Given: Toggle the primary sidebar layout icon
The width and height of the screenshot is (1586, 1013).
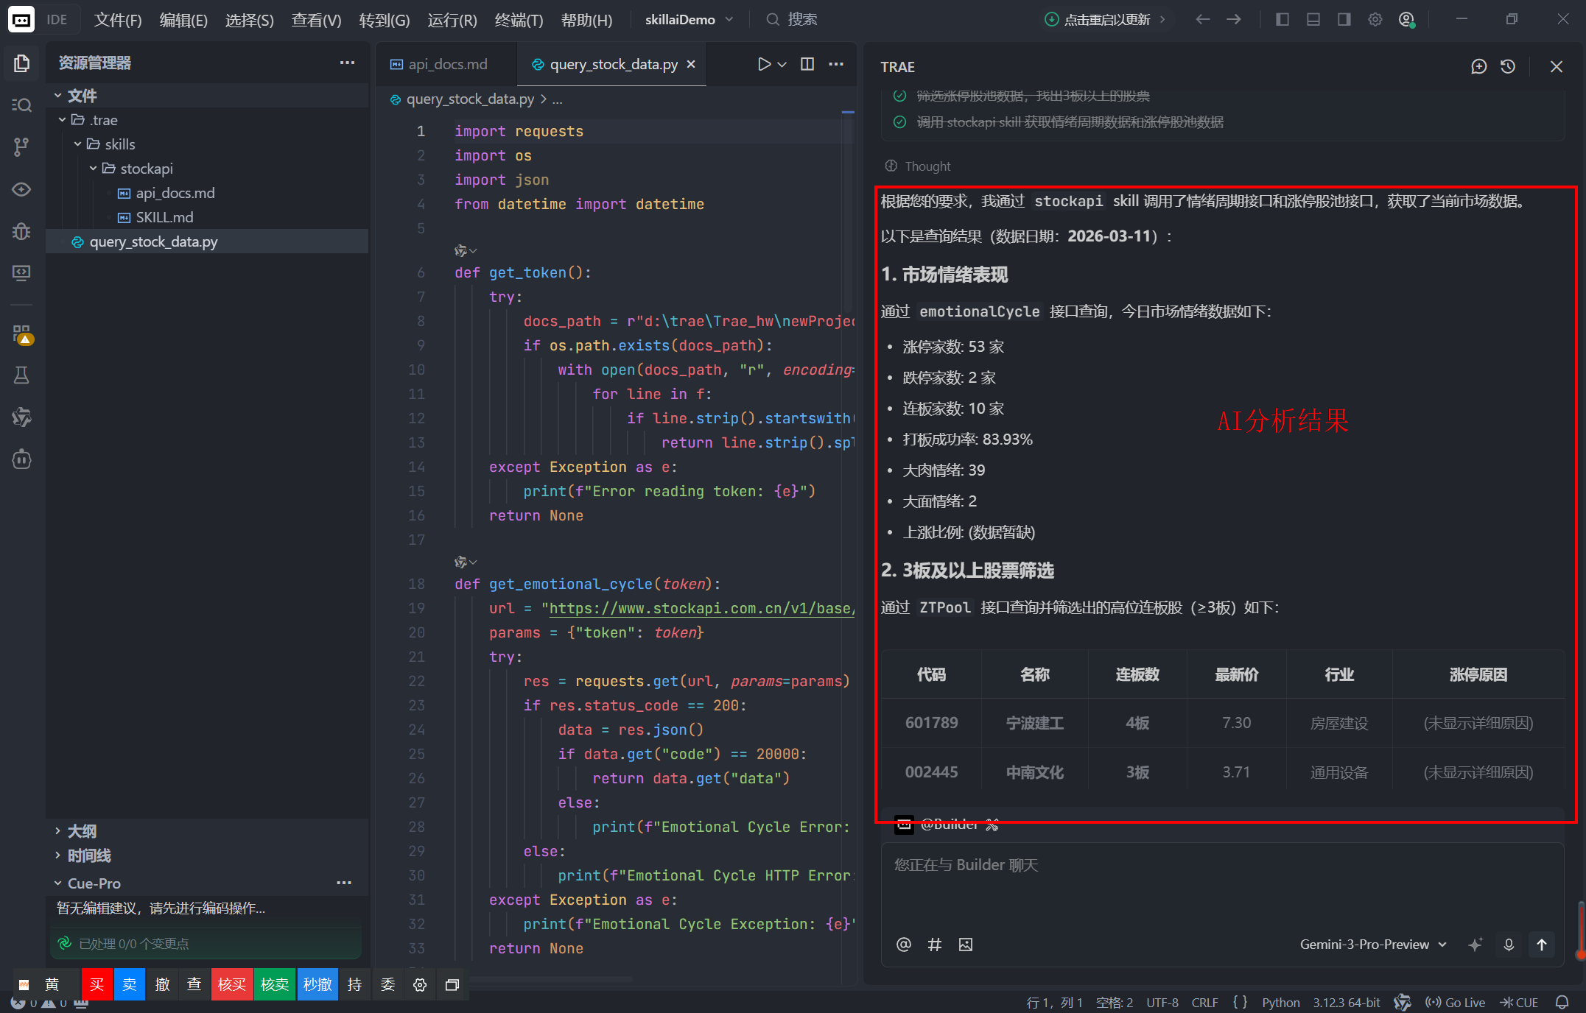Looking at the screenshot, I should pos(1283,20).
